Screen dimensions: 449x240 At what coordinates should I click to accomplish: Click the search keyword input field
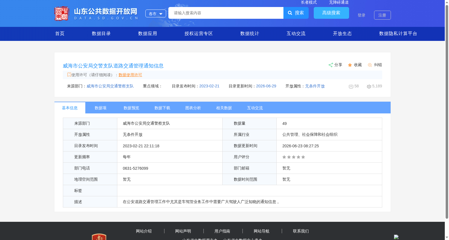click(x=226, y=13)
